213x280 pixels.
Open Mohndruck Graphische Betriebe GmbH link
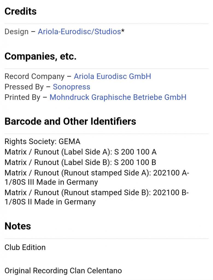click(x=118, y=97)
